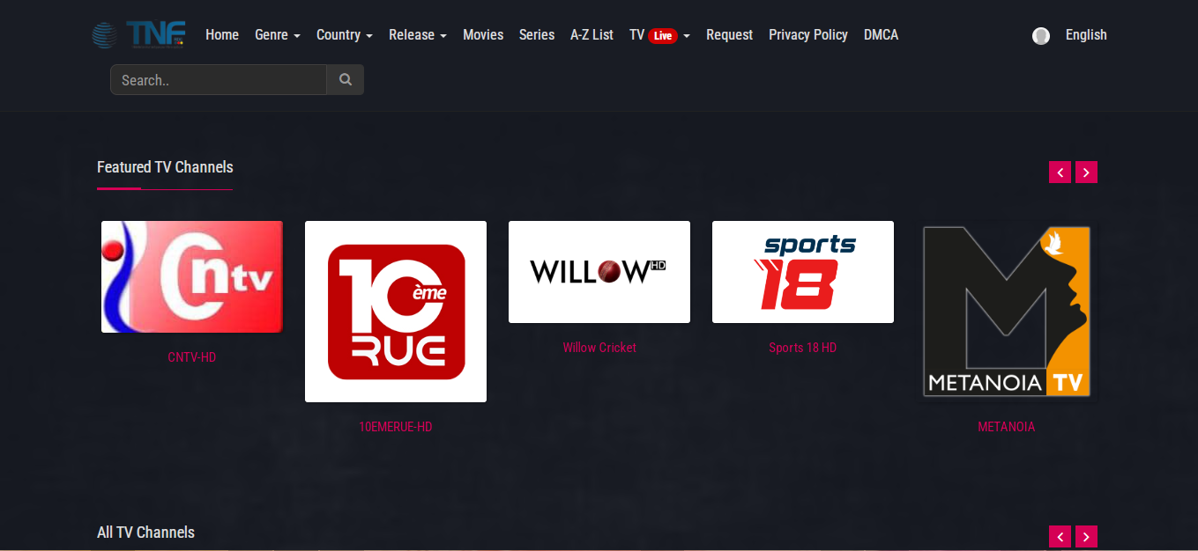Image resolution: width=1198 pixels, height=551 pixels.
Task: Click the Sports 18 HD title link
Action: (803, 348)
